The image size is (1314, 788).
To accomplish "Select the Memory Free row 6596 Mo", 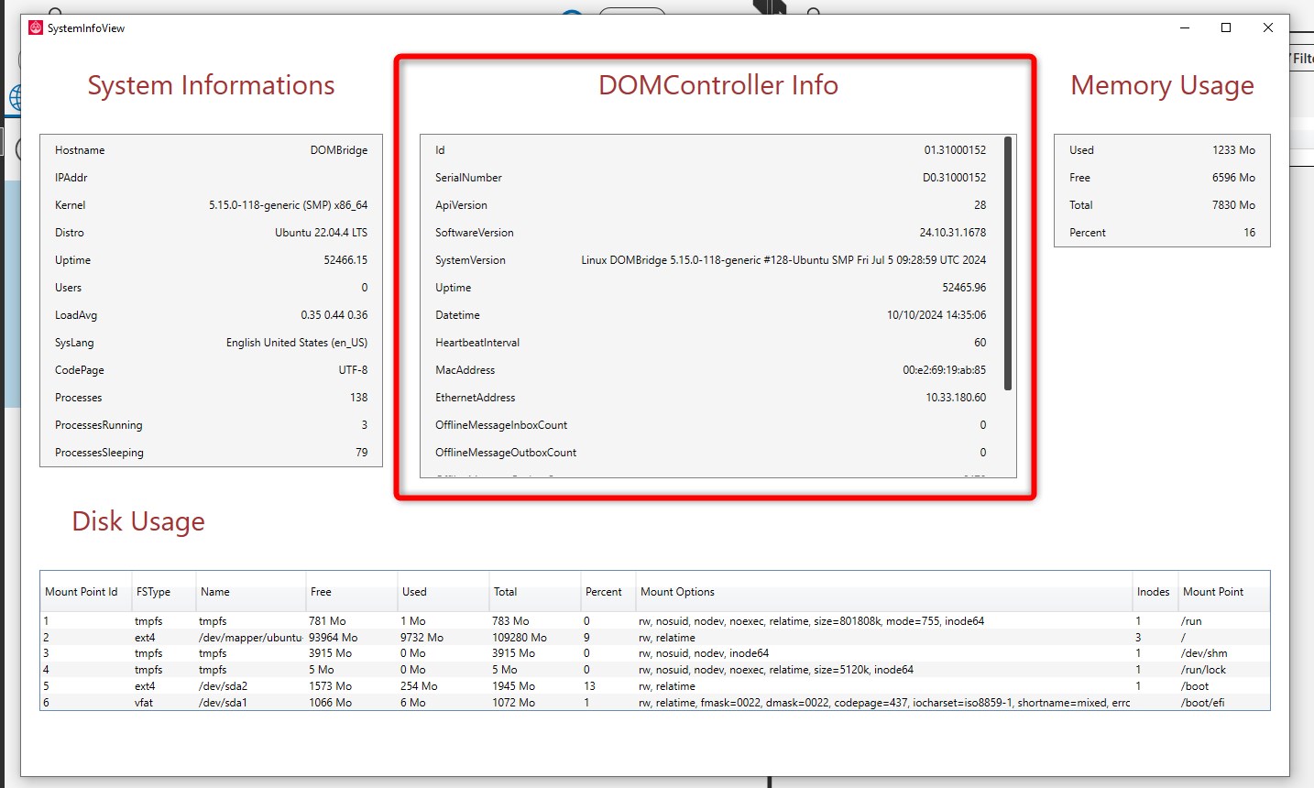I will (x=1162, y=178).
